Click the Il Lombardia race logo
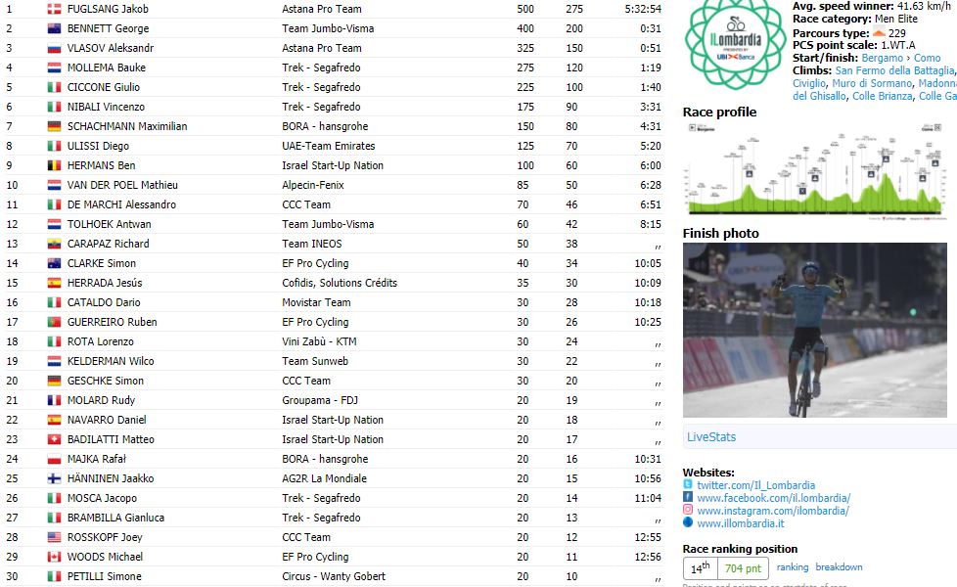The image size is (957, 587). [736, 43]
